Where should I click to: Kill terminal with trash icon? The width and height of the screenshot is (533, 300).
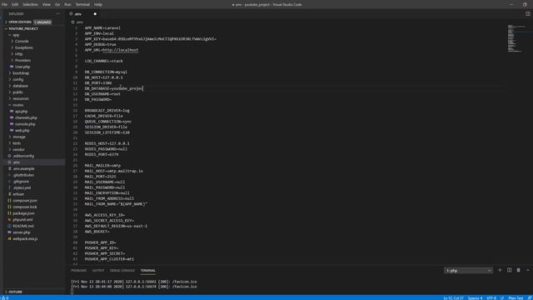coord(518,270)
